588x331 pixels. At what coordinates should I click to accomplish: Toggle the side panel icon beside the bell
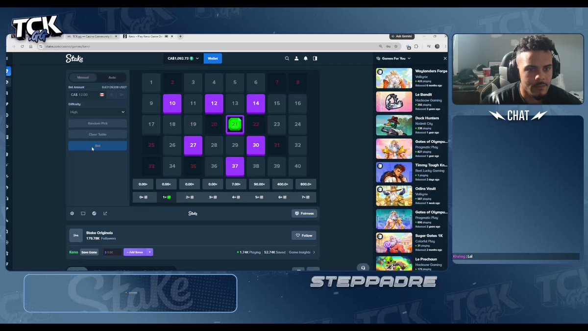pos(315,58)
